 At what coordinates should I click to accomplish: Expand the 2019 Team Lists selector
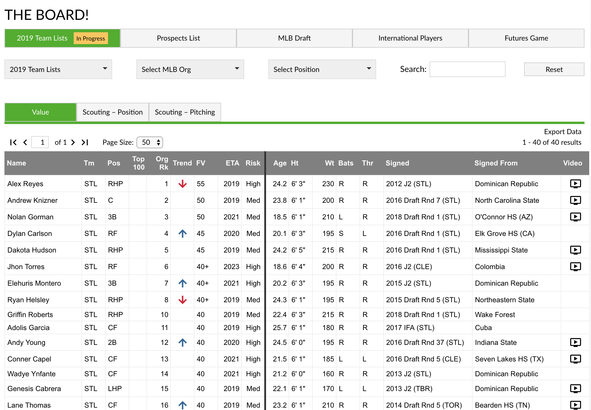click(58, 69)
